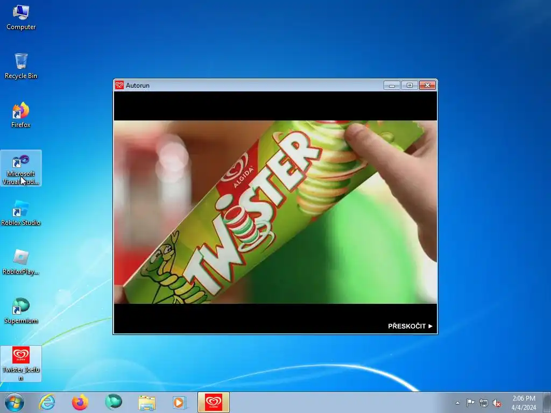Open the taskbar clock showing 2:06 PM
551x413 pixels.
coord(524,403)
